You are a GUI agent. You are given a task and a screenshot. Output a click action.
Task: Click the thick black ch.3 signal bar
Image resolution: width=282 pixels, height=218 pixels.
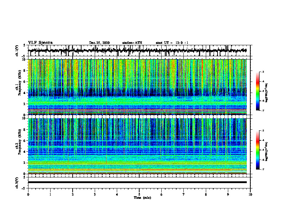click(x=137, y=182)
